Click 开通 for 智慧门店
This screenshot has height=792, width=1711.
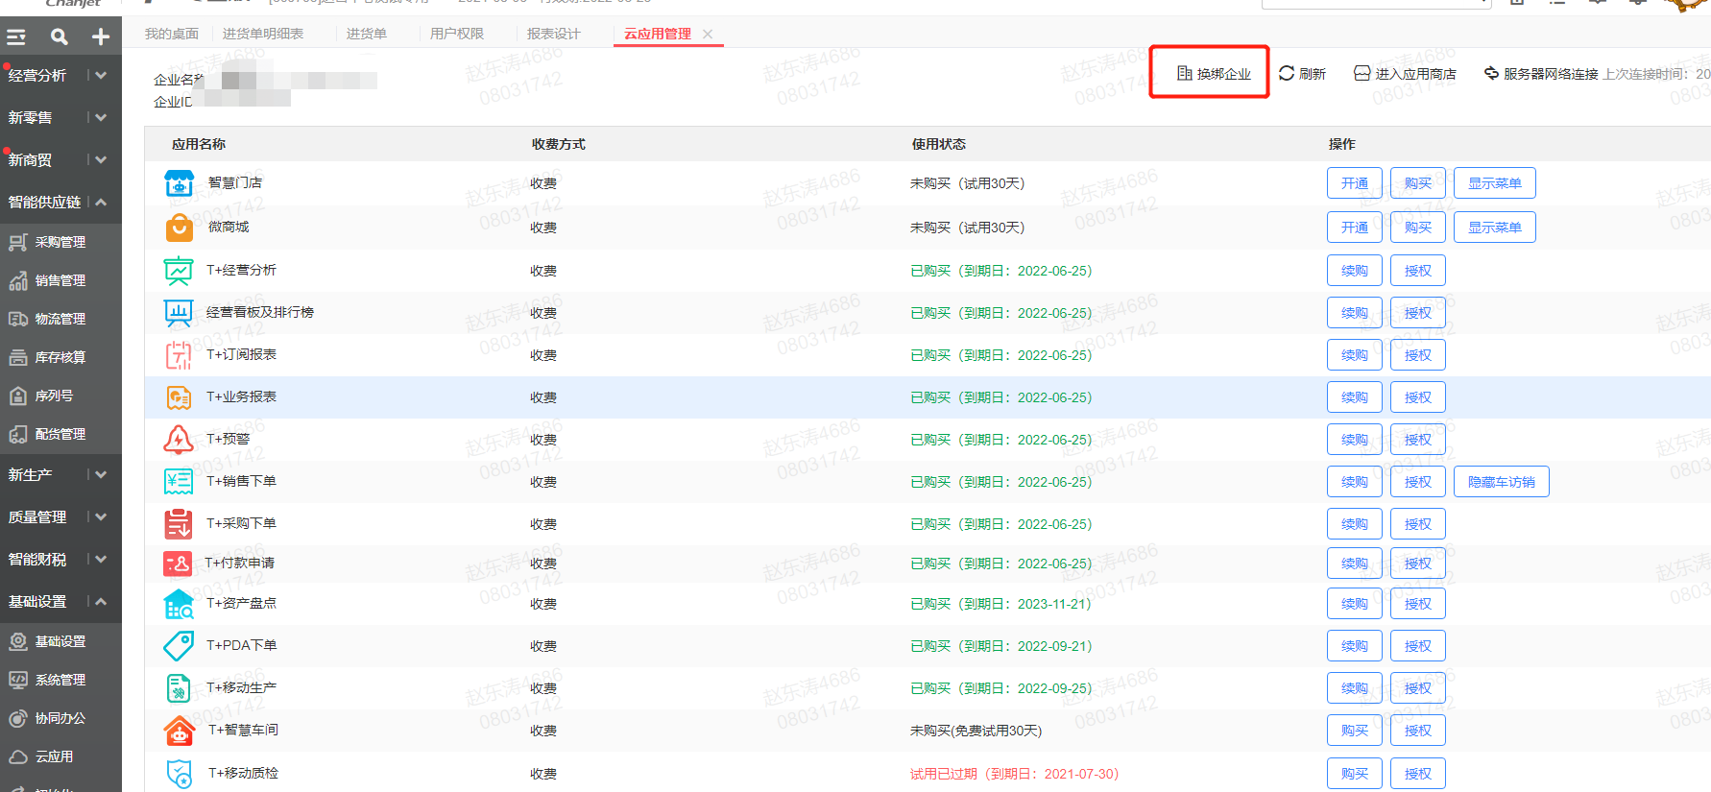[1355, 183]
